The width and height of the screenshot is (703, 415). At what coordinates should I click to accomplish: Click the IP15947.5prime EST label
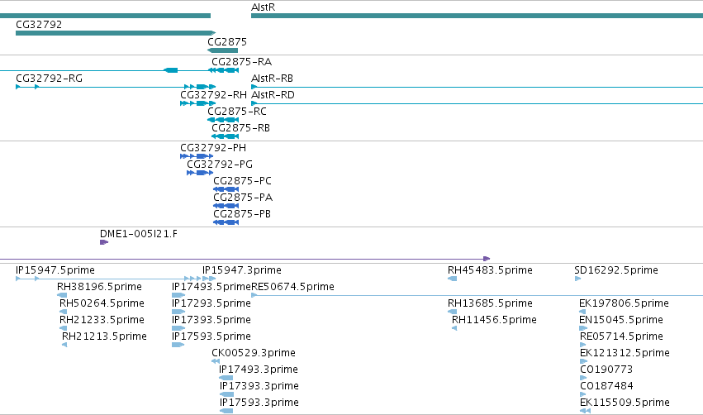pyautogui.click(x=55, y=270)
